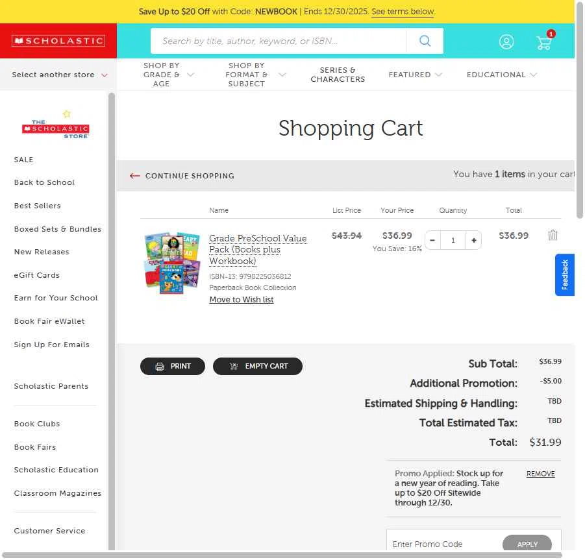
Task: Open the user account icon
Action: coord(506,42)
